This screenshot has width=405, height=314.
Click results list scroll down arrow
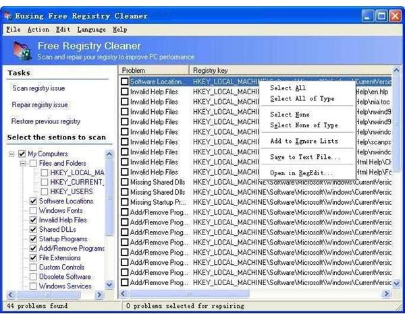(396, 284)
